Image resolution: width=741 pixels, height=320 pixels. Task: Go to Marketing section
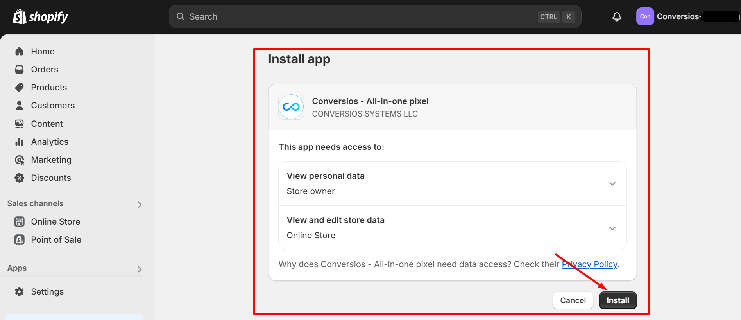51,160
